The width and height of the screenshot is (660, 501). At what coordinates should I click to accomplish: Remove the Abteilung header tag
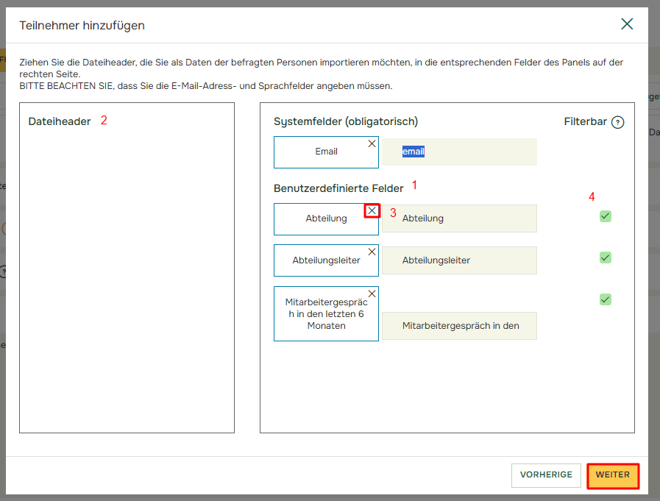372,211
